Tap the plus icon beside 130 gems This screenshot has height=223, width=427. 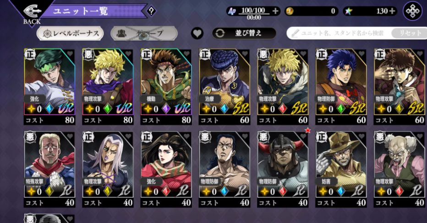pos(392,11)
